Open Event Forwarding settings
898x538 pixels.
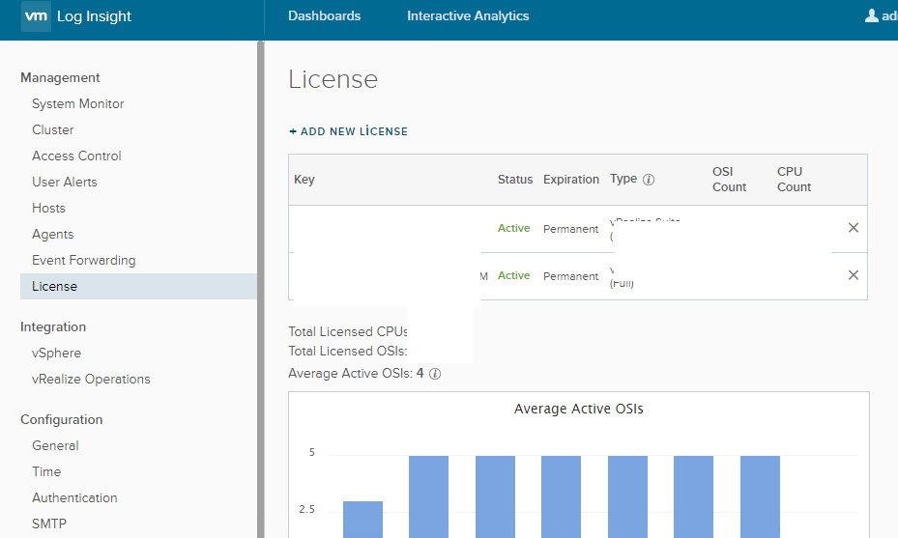pyautogui.click(x=83, y=261)
